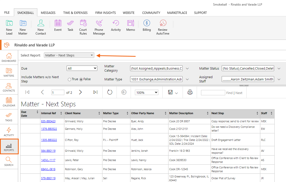Open matter link 579-BB0119
This screenshot has width=286, height=182.
[48, 178]
